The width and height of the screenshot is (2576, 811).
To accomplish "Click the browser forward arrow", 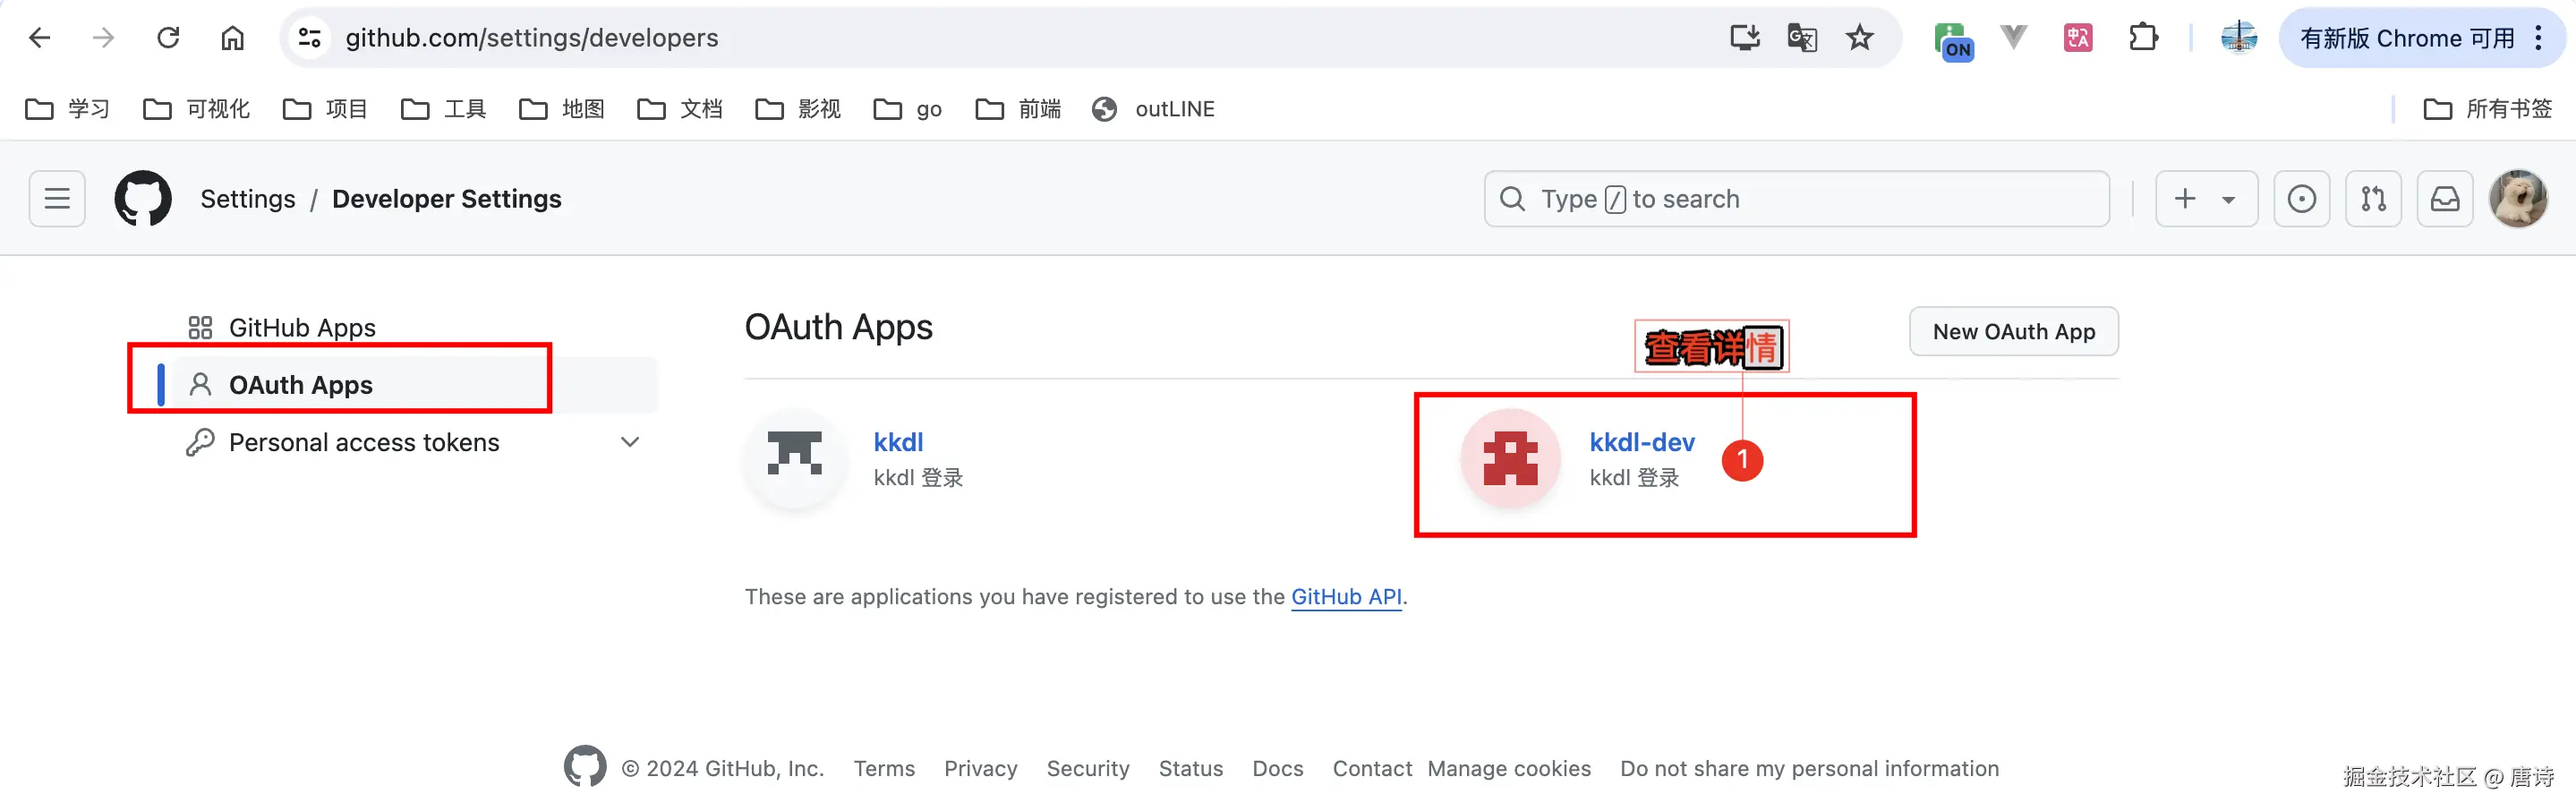I will coord(103,38).
